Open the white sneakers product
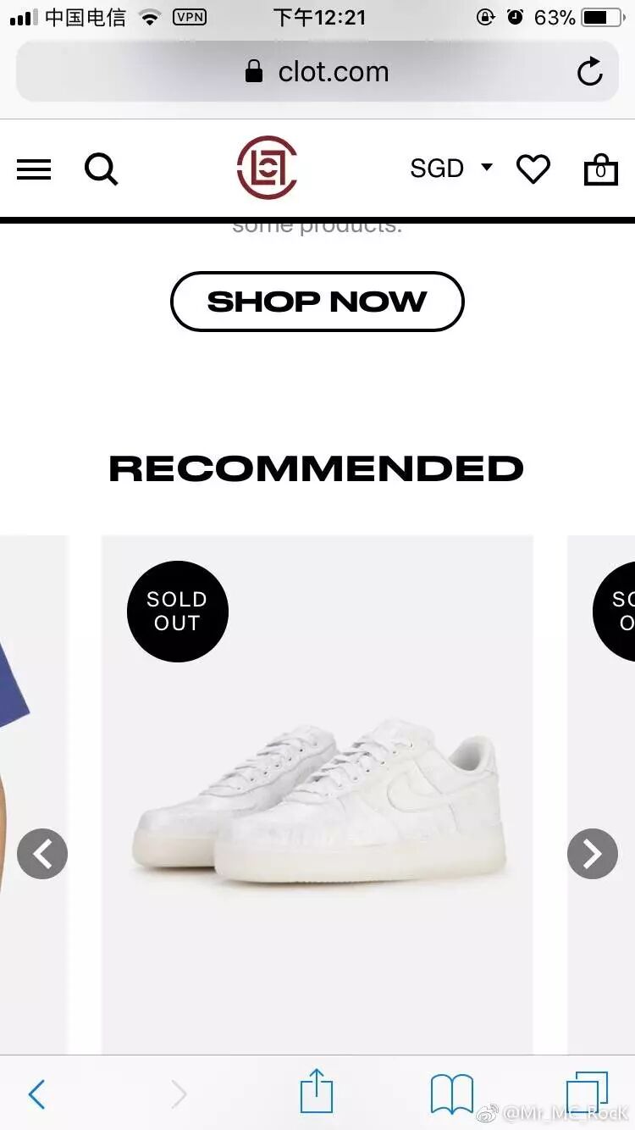The image size is (635, 1130). coord(317,795)
